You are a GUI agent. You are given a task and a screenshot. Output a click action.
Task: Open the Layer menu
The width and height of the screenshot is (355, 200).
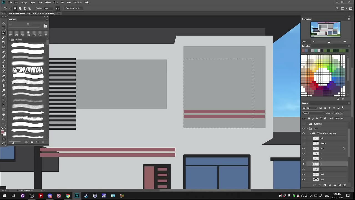(x=32, y=2)
